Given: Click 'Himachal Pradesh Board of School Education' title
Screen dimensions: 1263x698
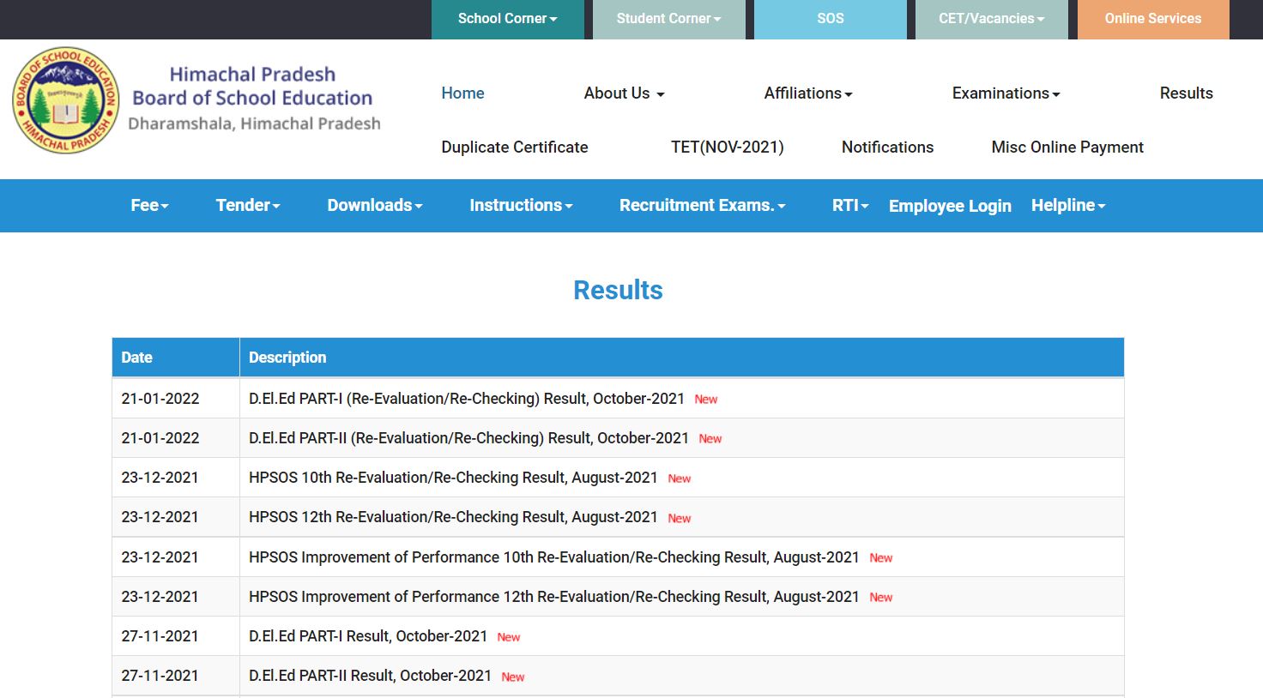Looking at the screenshot, I should point(252,86).
